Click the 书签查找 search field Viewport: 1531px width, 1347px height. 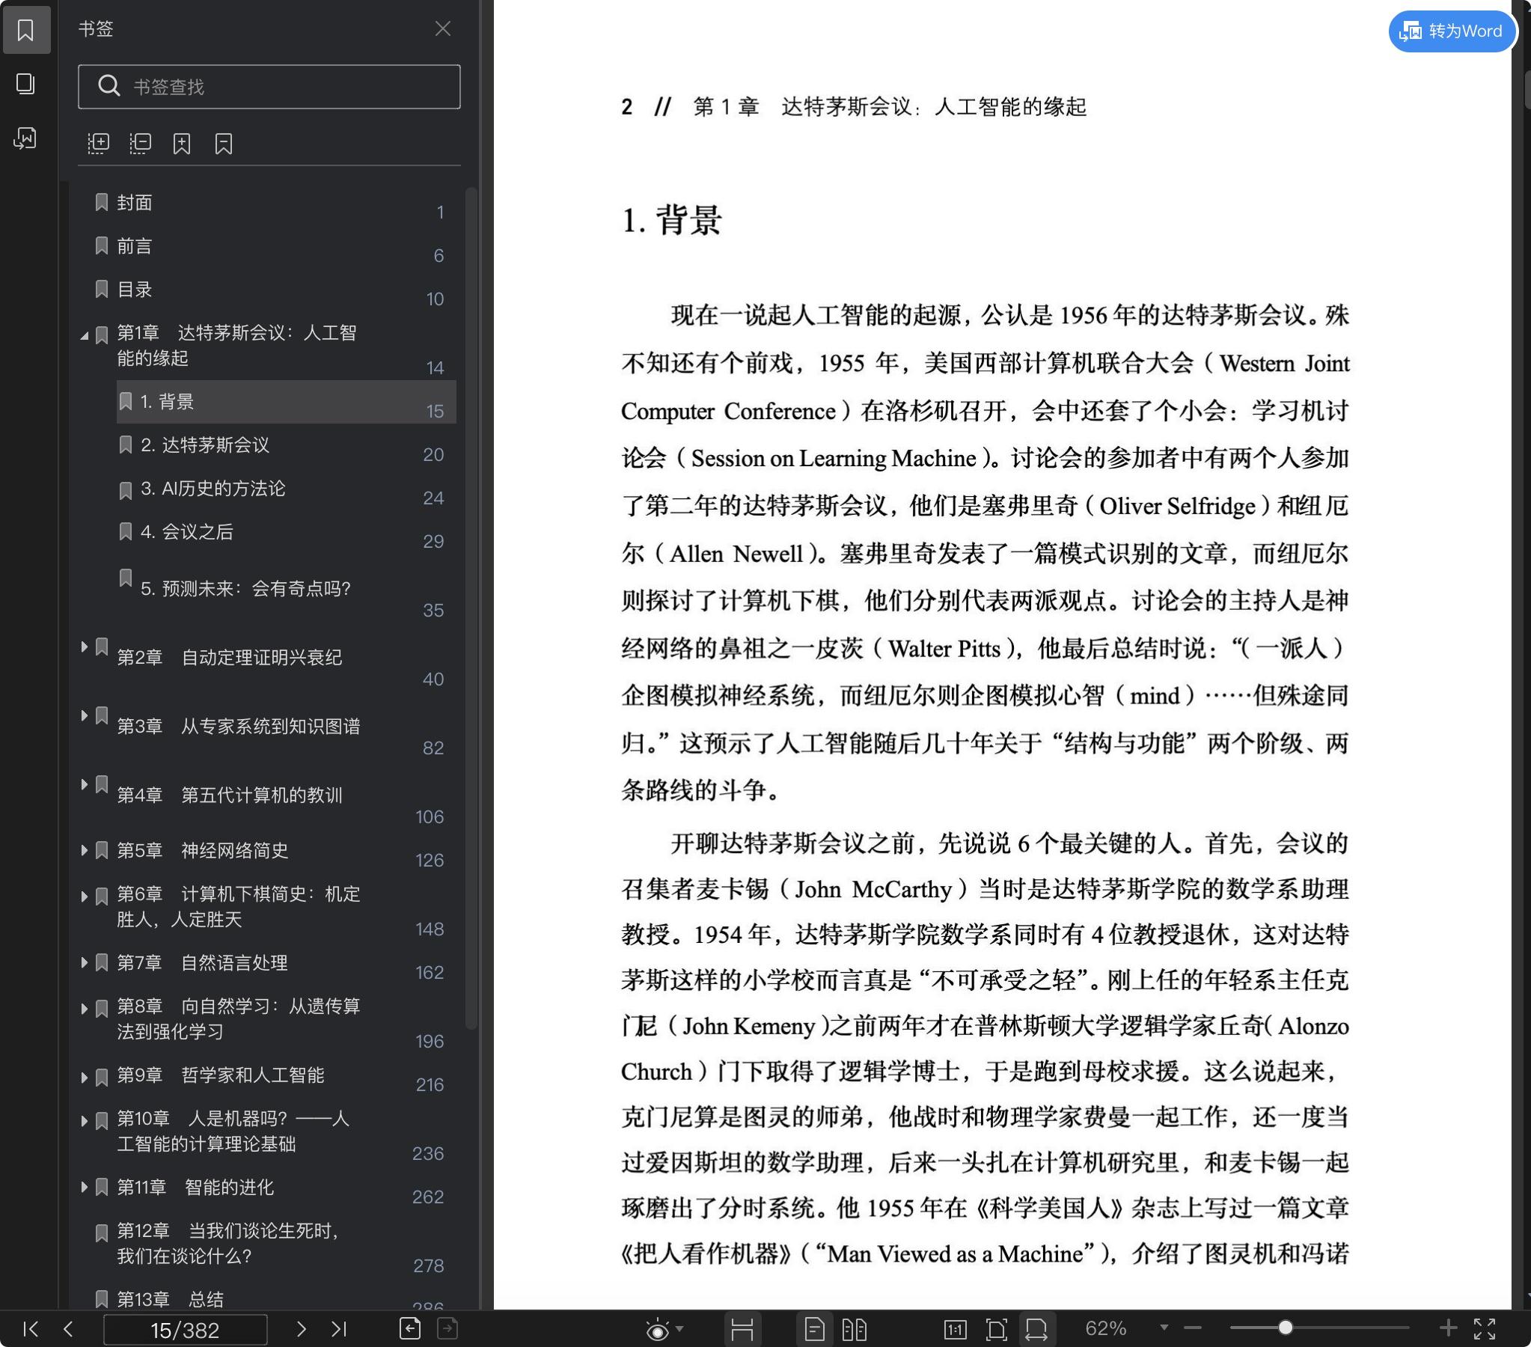coord(269,87)
